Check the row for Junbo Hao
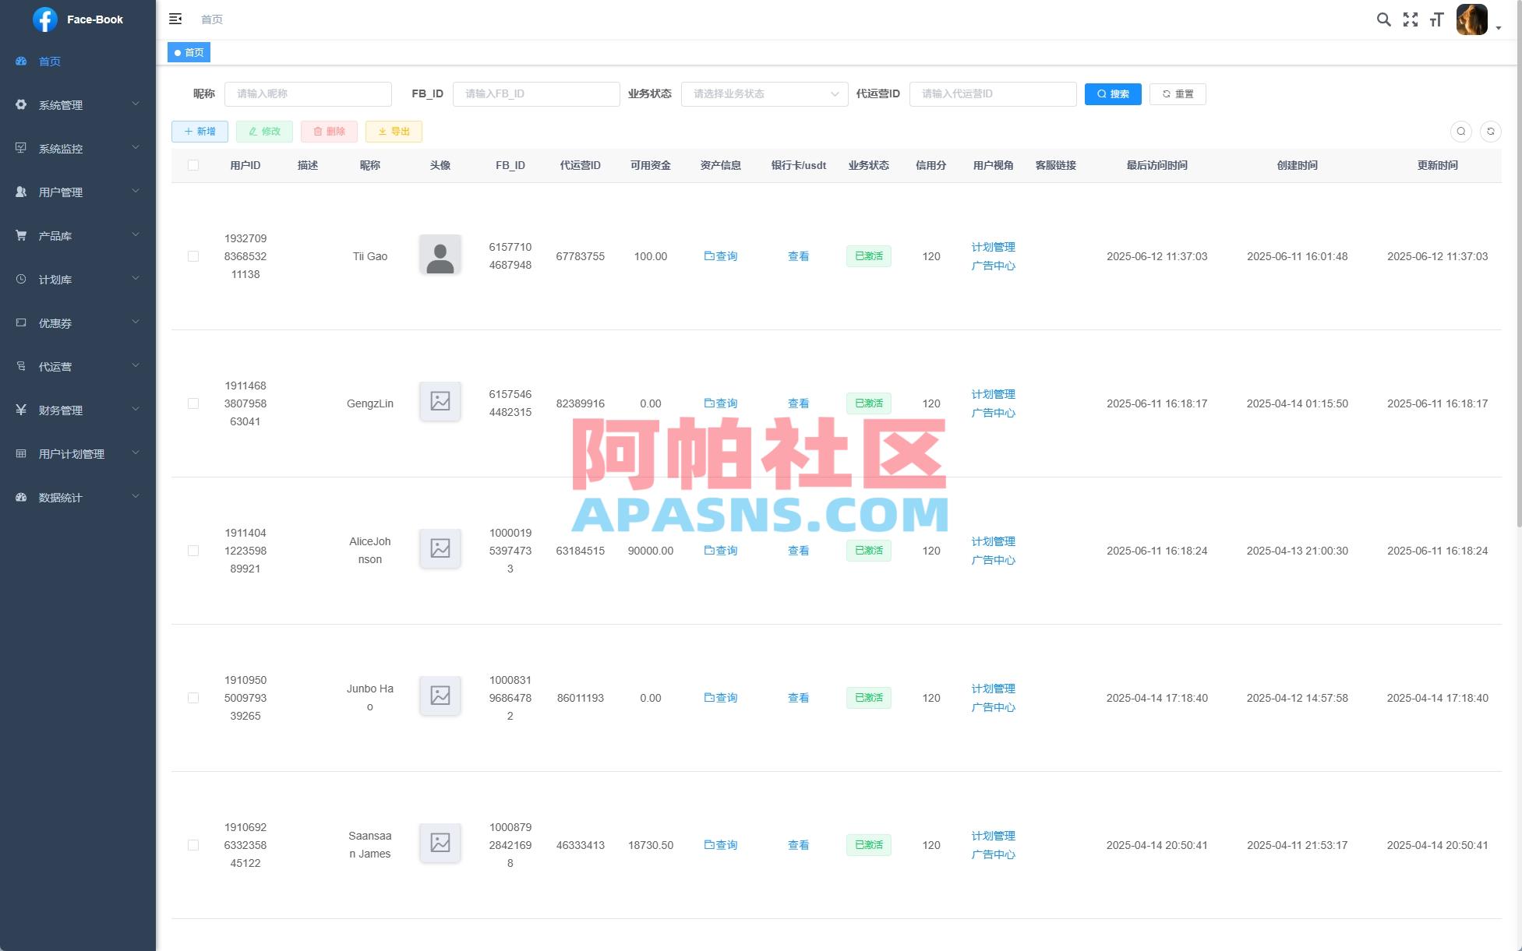Image resolution: width=1522 pixels, height=951 pixels. pos(193,698)
